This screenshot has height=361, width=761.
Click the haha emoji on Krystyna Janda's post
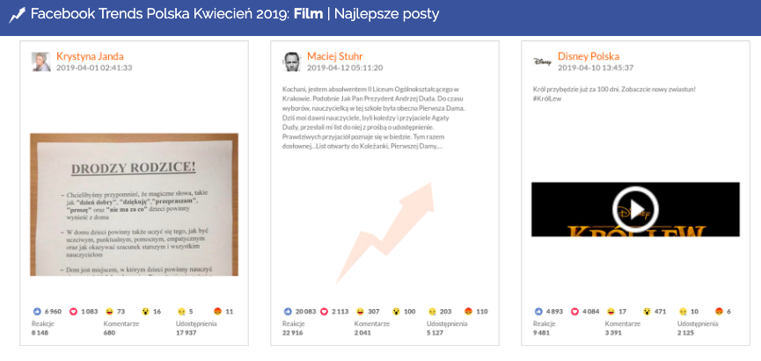[109, 311]
